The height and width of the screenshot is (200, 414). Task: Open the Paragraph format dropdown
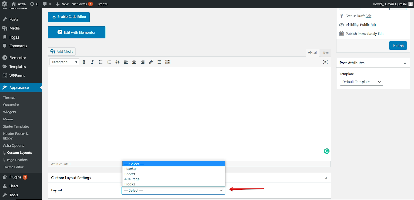coord(64,62)
